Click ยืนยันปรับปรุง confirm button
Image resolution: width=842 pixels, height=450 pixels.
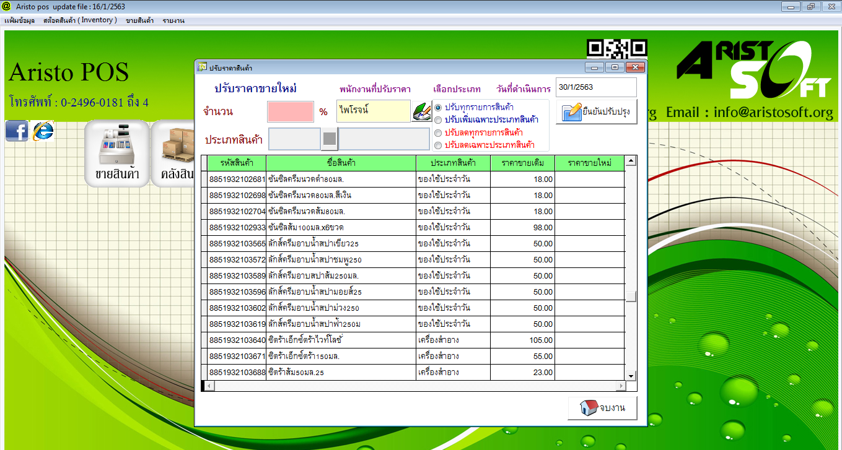pos(597,111)
